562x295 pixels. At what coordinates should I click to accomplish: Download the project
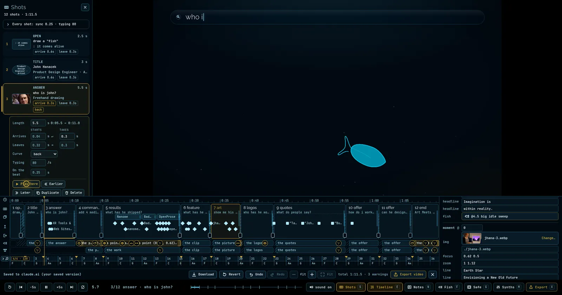coord(203,274)
